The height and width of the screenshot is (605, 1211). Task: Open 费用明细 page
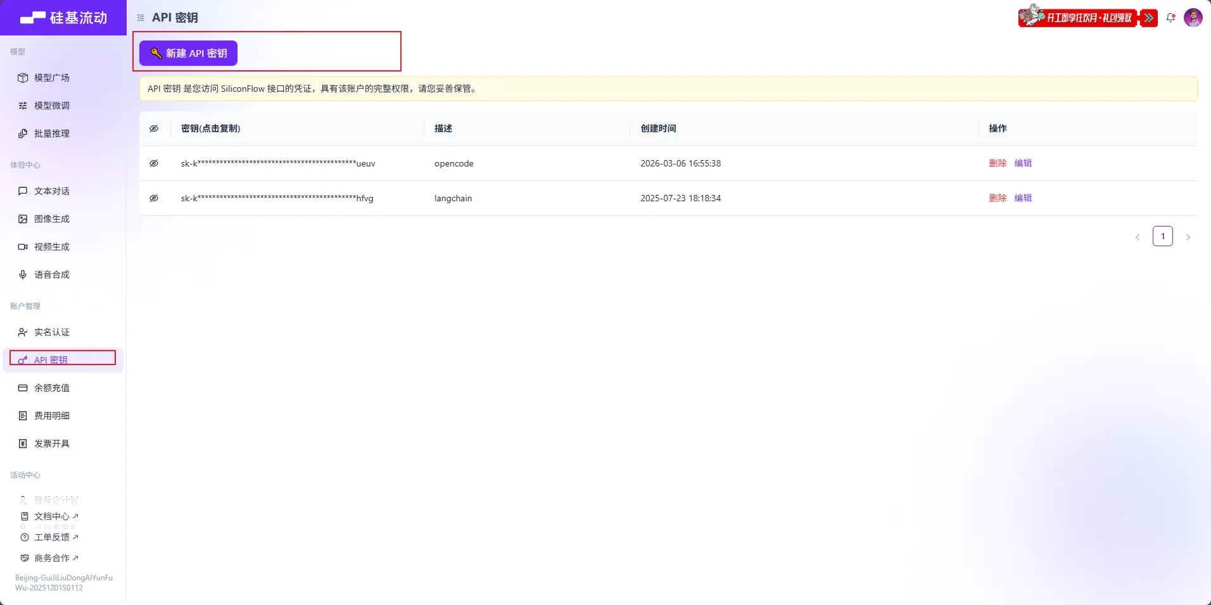(x=63, y=416)
